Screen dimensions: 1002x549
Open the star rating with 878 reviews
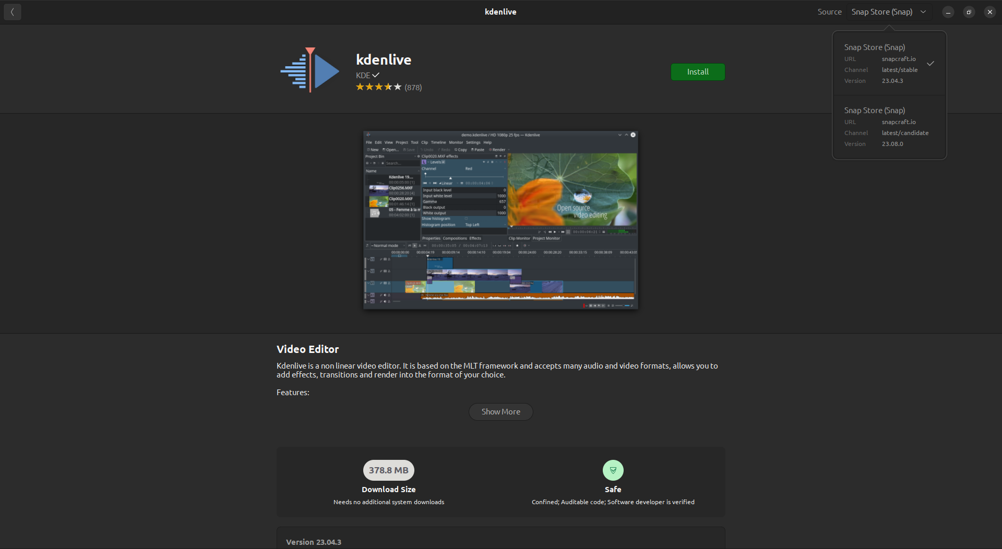coord(389,87)
